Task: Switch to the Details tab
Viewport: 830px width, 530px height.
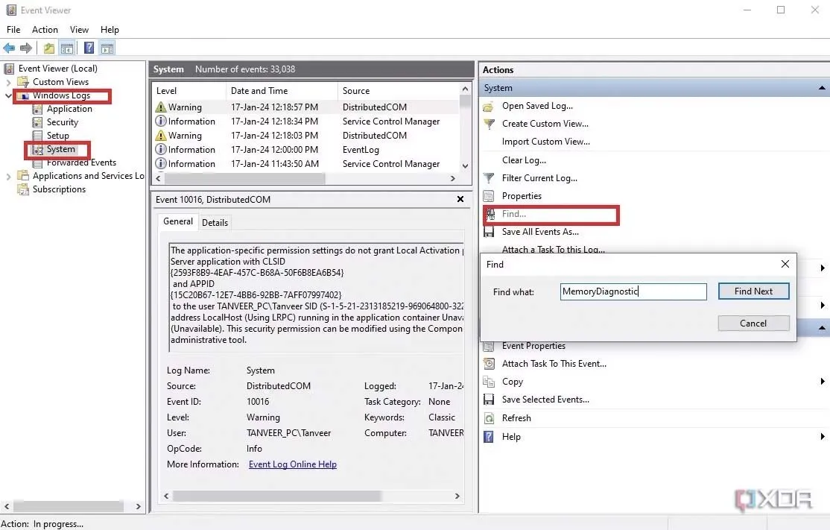Action: click(x=215, y=222)
